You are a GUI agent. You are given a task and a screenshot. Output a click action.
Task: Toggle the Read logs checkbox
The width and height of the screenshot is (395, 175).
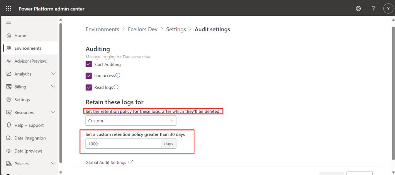pos(89,88)
